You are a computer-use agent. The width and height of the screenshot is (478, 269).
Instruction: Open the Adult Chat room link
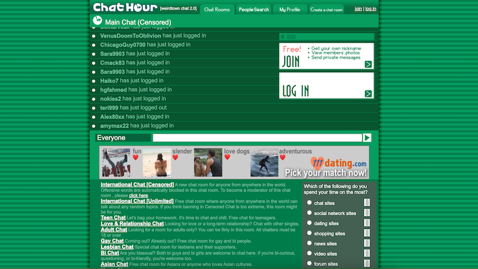pyautogui.click(x=114, y=230)
